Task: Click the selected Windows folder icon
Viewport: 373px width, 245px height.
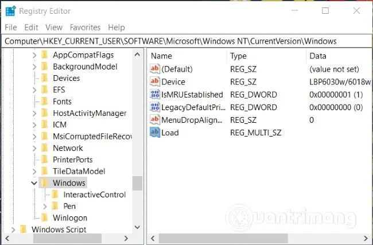Action: point(45,183)
